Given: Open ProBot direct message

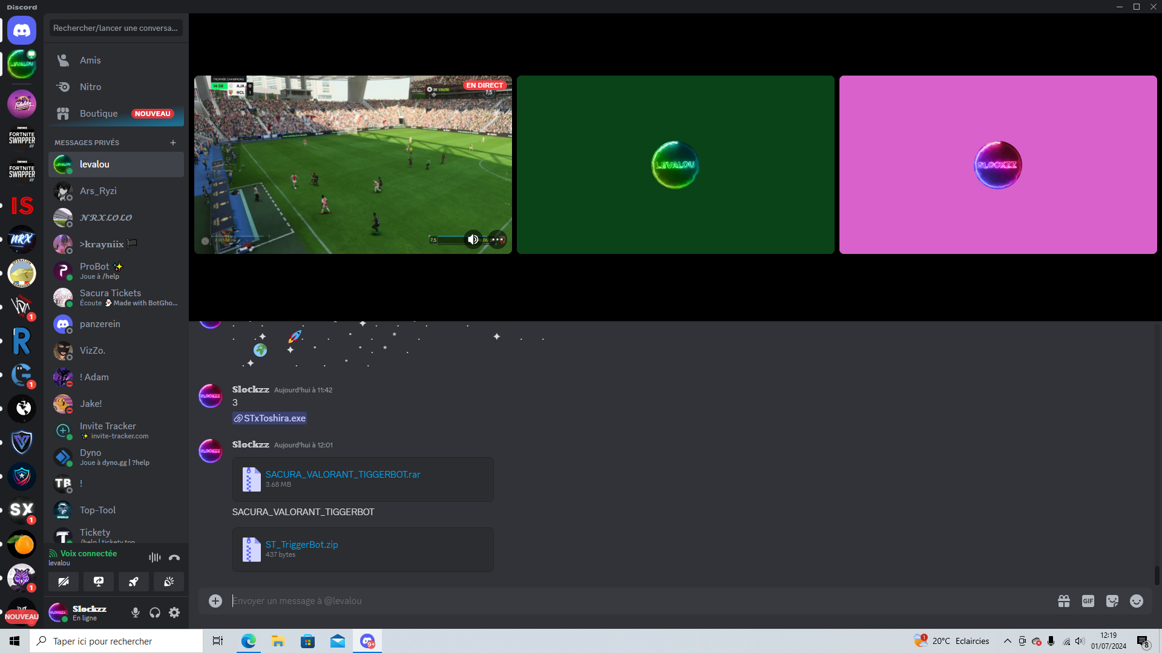Looking at the screenshot, I should [x=116, y=271].
